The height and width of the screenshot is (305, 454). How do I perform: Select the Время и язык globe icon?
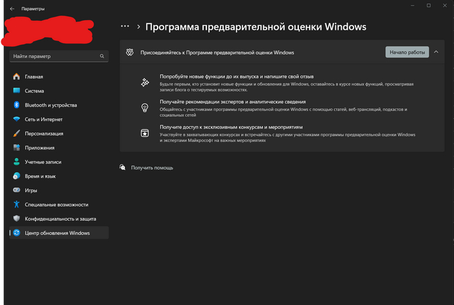(x=16, y=176)
